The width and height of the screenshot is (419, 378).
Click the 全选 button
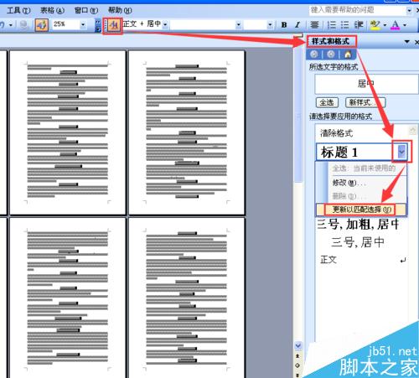pyautogui.click(x=327, y=102)
